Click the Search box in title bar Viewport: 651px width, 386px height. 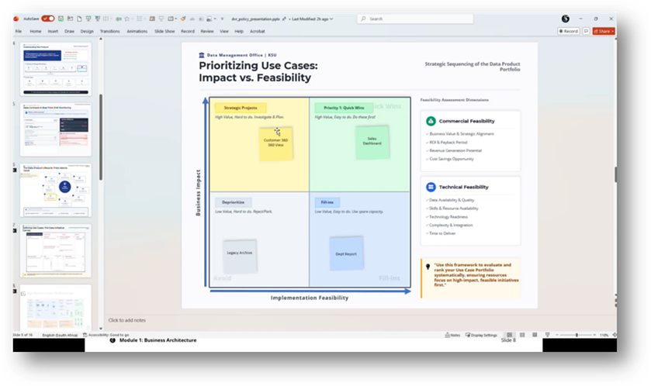(415, 19)
